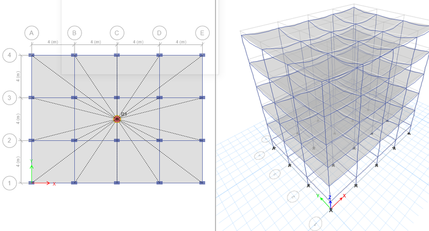The width and height of the screenshot is (429, 231).
Task: Select column joint at grid C-3
Action: click(117, 98)
